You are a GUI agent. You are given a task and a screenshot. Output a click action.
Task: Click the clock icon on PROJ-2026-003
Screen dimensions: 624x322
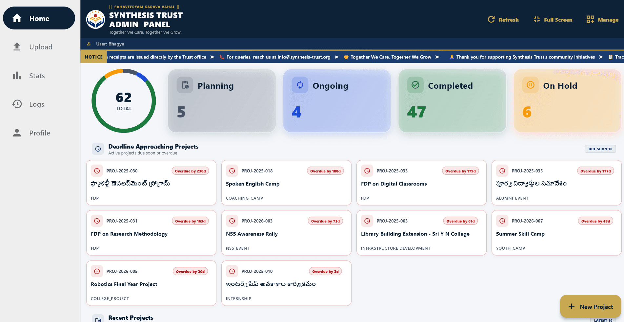[232, 221]
